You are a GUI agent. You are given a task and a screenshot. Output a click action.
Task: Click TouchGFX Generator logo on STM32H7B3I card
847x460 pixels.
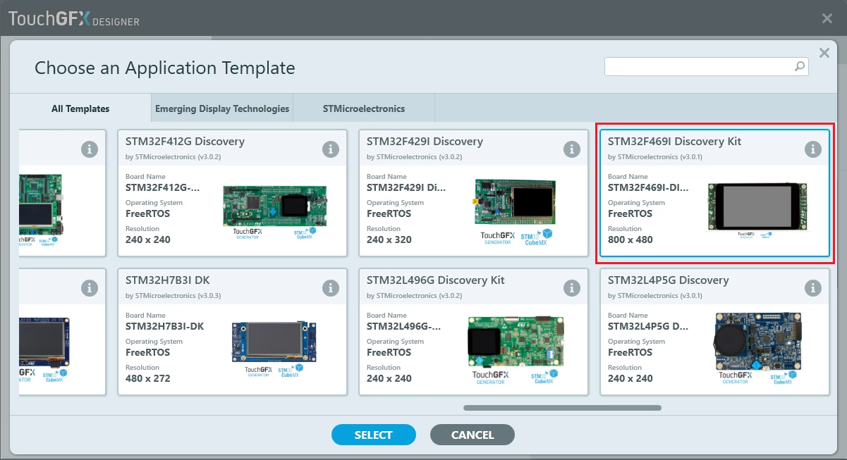258,371
